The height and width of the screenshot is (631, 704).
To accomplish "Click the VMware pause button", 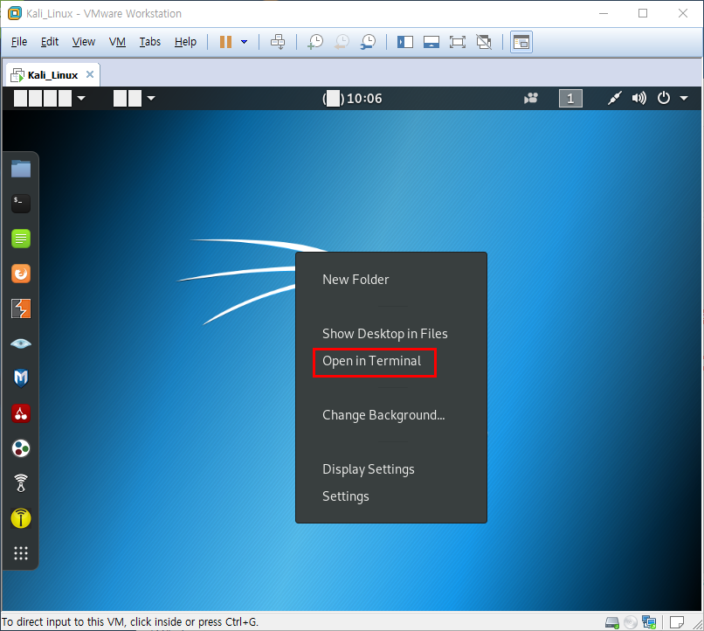I will pyautogui.click(x=225, y=42).
